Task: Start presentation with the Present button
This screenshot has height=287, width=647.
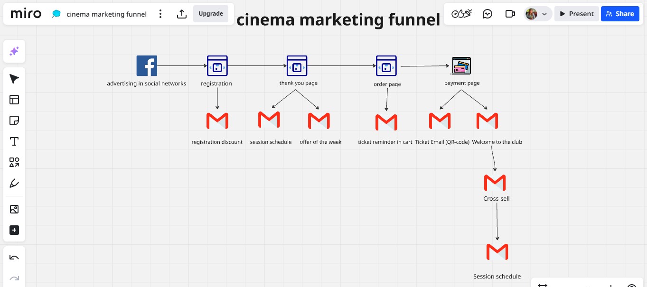Action: point(577,14)
